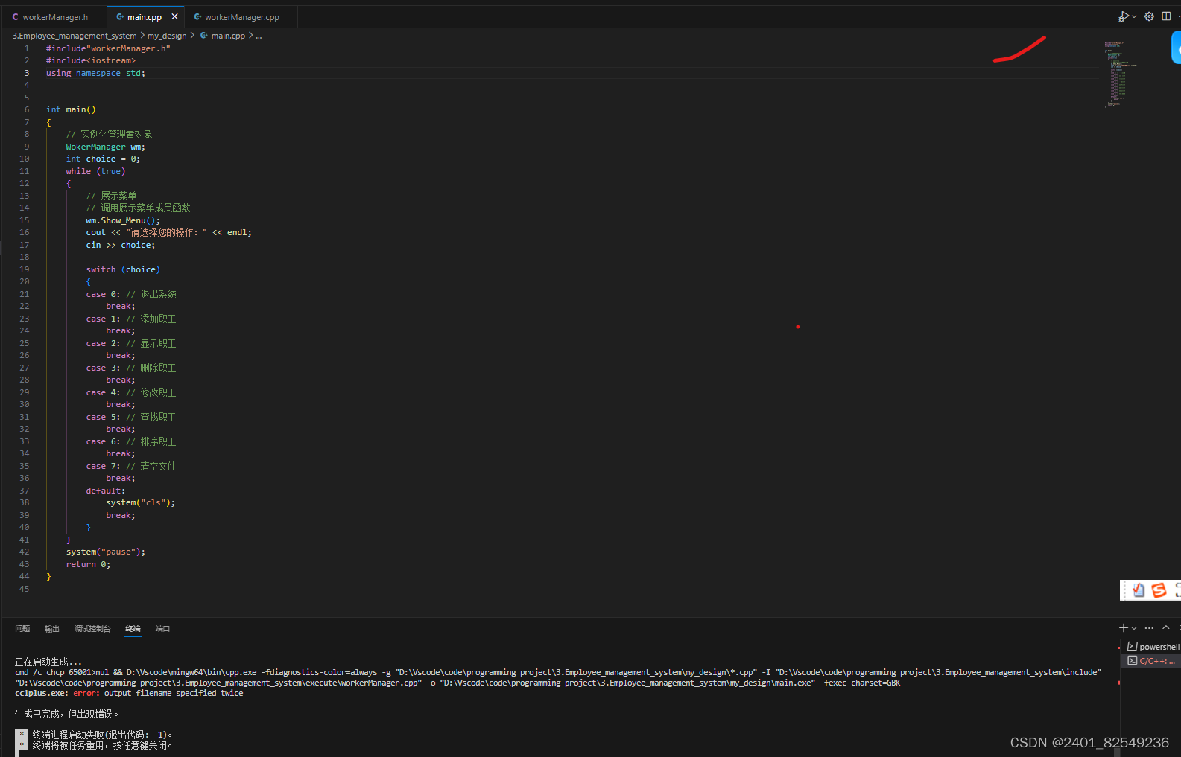
Task: Click the 'case 0:' line with 退出系统 comment
Action: click(131, 294)
